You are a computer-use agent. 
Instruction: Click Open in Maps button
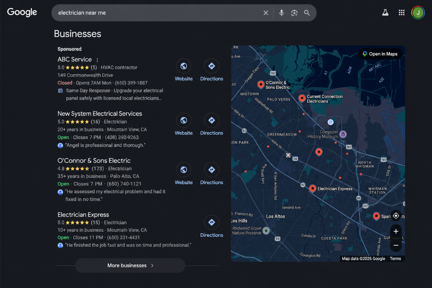pyautogui.click(x=380, y=54)
